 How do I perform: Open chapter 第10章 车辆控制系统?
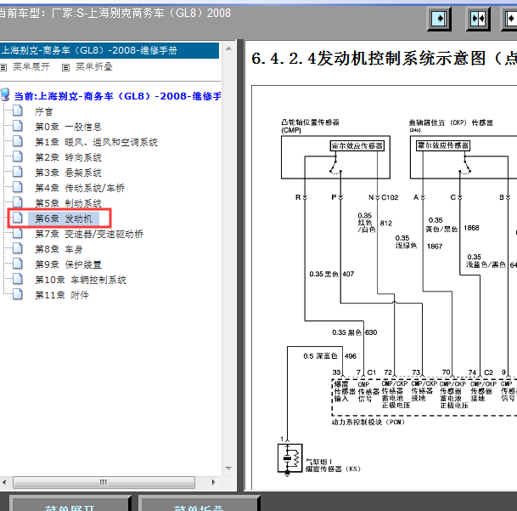pyautogui.click(x=81, y=280)
